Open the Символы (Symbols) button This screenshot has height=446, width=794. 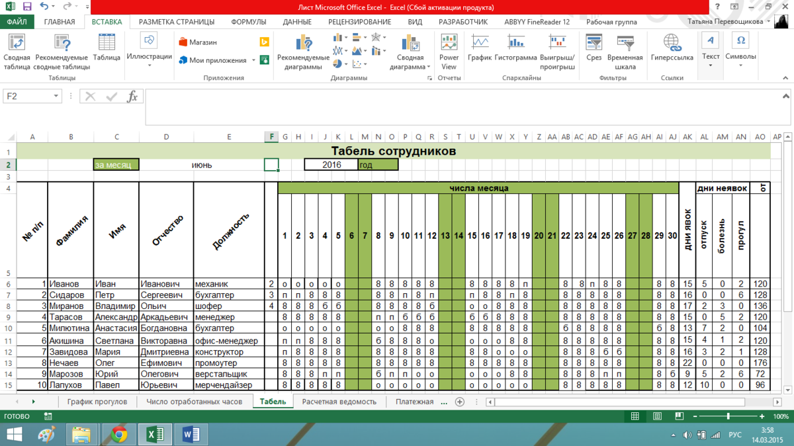(740, 48)
